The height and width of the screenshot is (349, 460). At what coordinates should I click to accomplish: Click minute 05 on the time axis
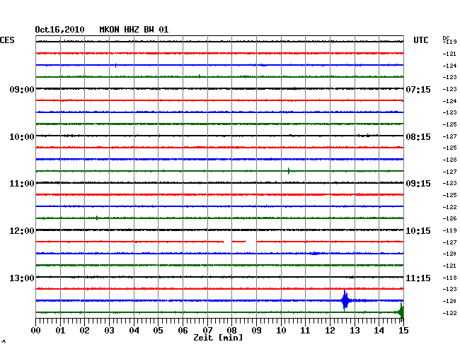[158, 331]
